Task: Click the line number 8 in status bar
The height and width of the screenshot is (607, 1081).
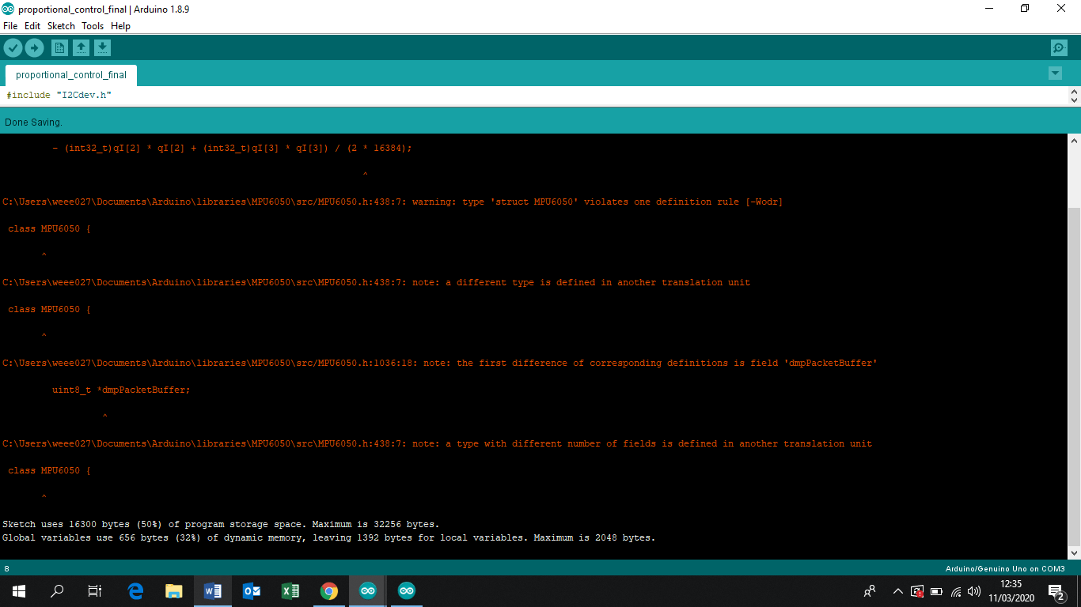Action: (7, 568)
